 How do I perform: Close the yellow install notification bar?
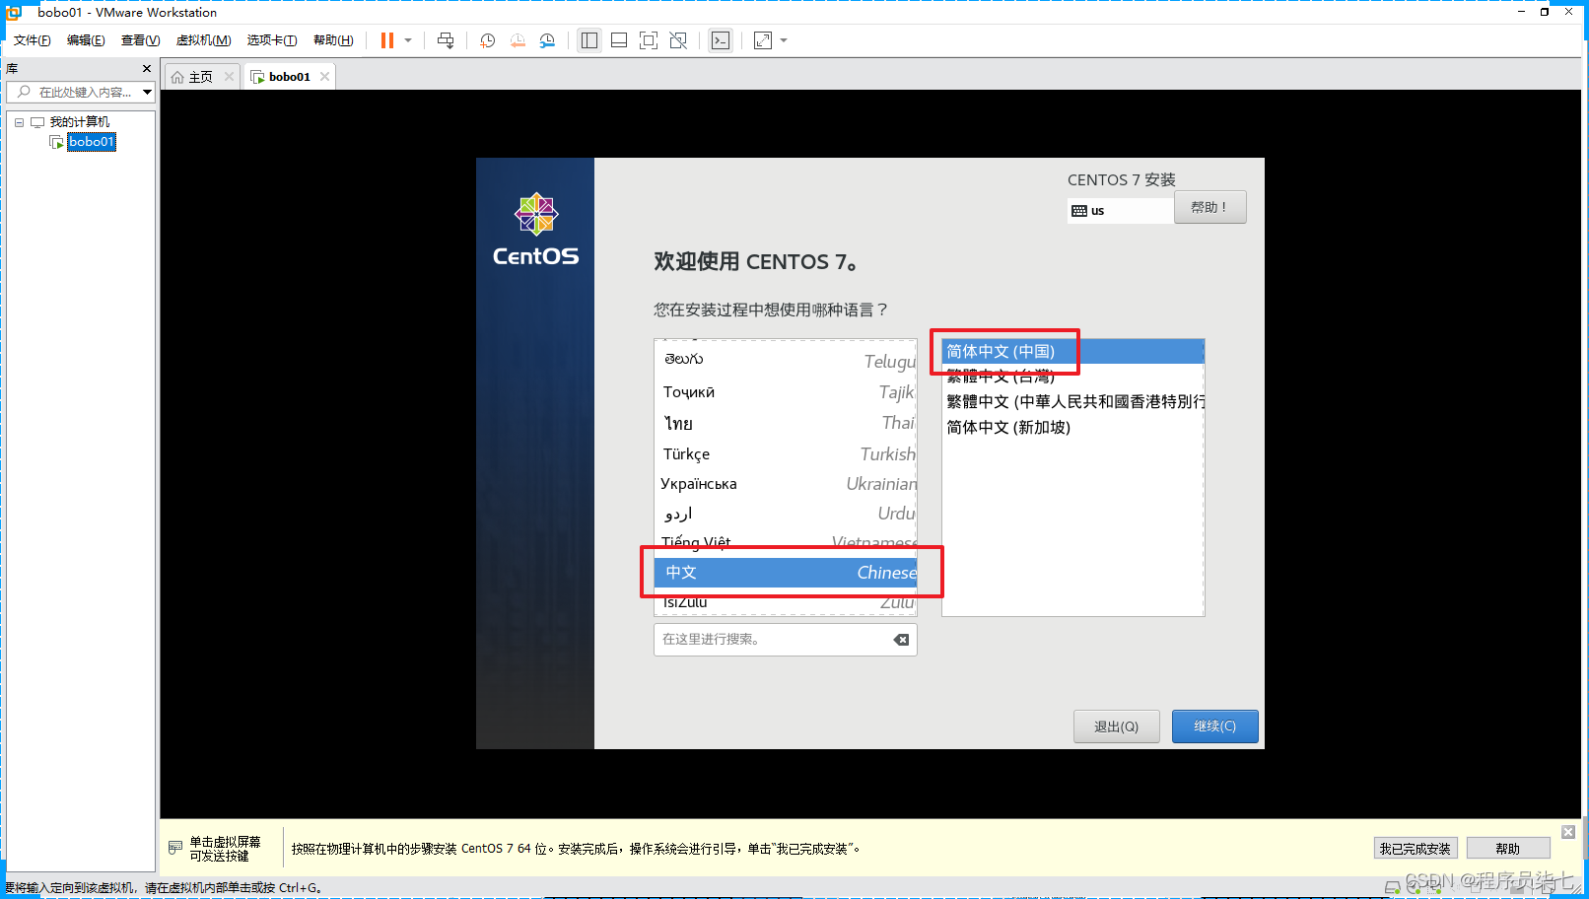[1568, 832]
